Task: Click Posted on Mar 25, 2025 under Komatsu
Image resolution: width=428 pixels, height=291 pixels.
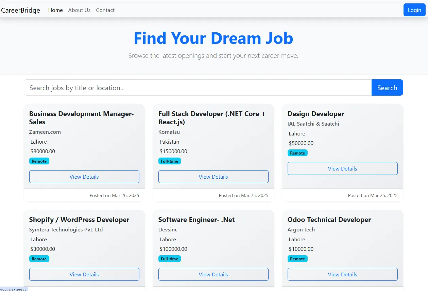Action: (243, 195)
